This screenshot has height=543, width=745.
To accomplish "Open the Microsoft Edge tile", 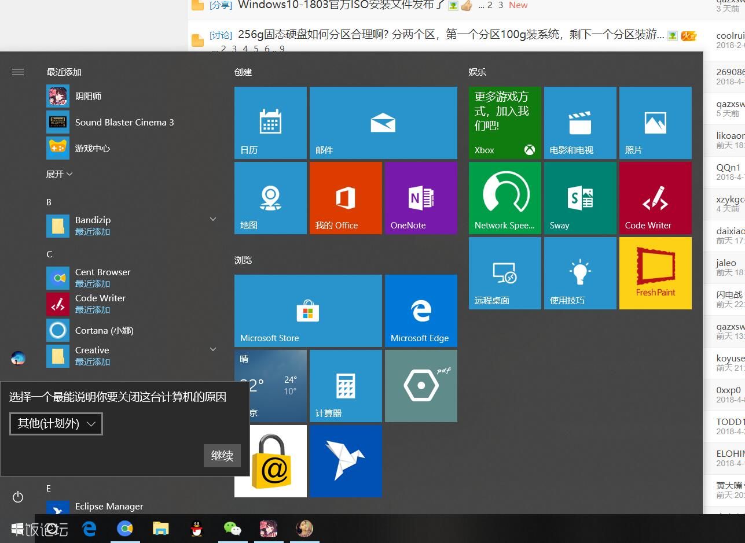I will (421, 311).
